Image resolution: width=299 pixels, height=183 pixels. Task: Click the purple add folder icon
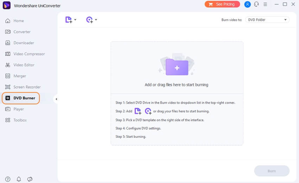[177, 67]
